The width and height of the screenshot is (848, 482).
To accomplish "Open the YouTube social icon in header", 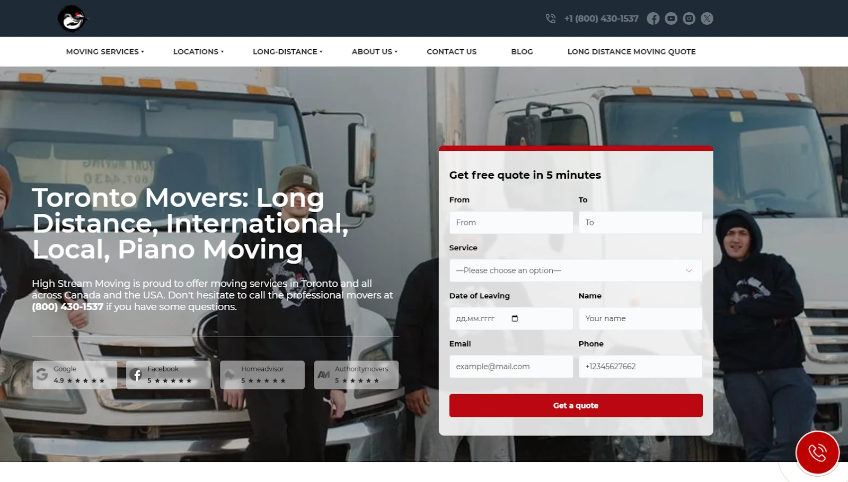I will click(671, 19).
